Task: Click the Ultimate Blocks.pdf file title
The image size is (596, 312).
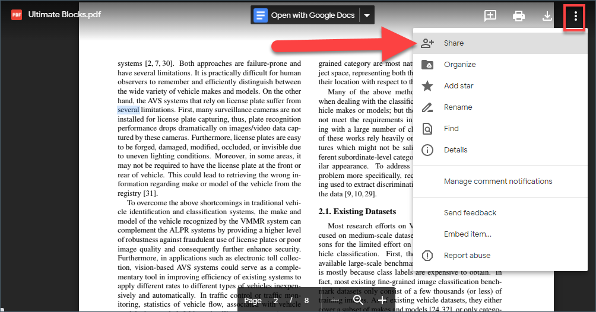Action: coord(65,15)
